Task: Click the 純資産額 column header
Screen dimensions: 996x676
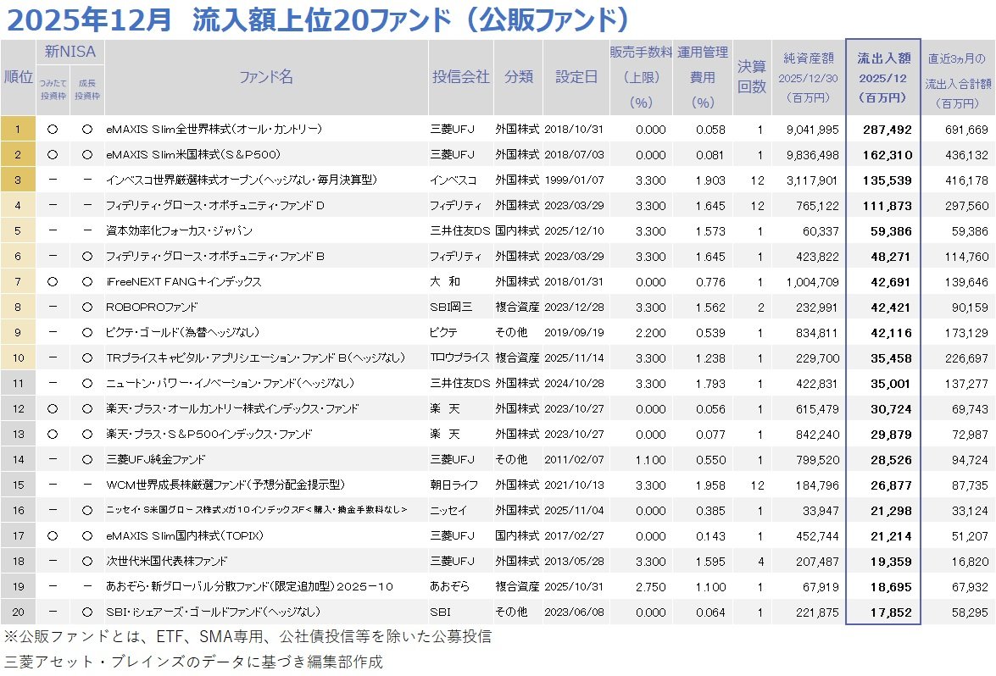Action: [x=808, y=77]
